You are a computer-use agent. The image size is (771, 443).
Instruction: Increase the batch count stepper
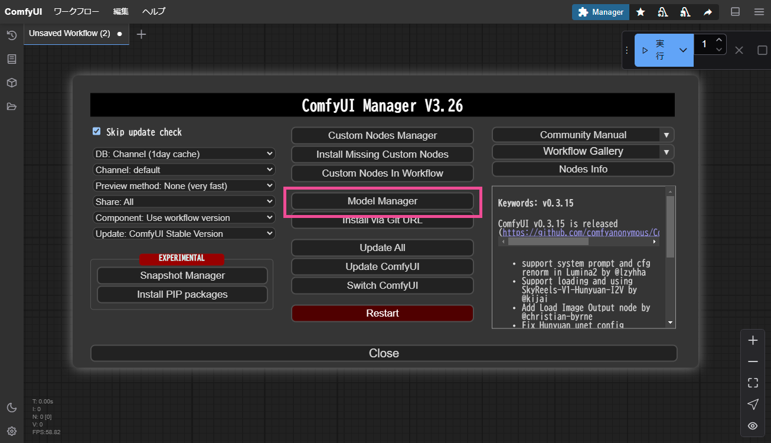pyautogui.click(x=719, y=40)
